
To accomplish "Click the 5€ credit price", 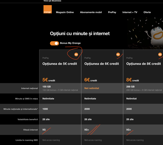I will tap(49, 80).
